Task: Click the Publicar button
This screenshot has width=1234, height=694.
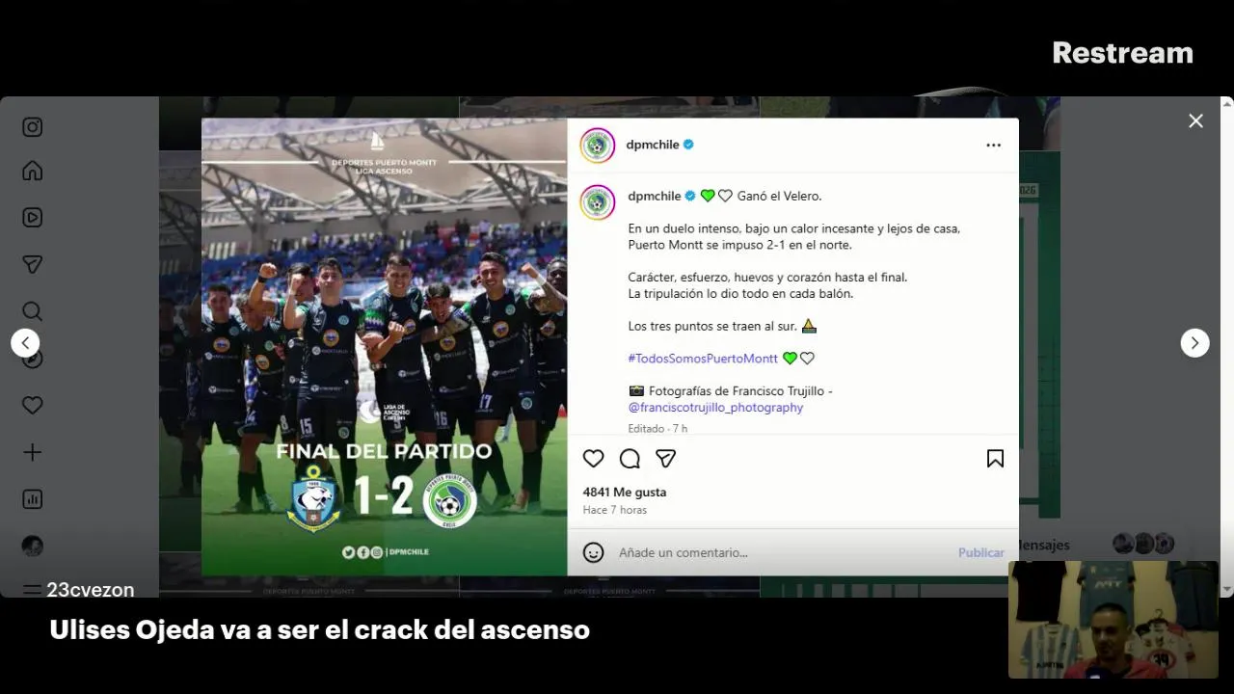Action: pos(981,552)
